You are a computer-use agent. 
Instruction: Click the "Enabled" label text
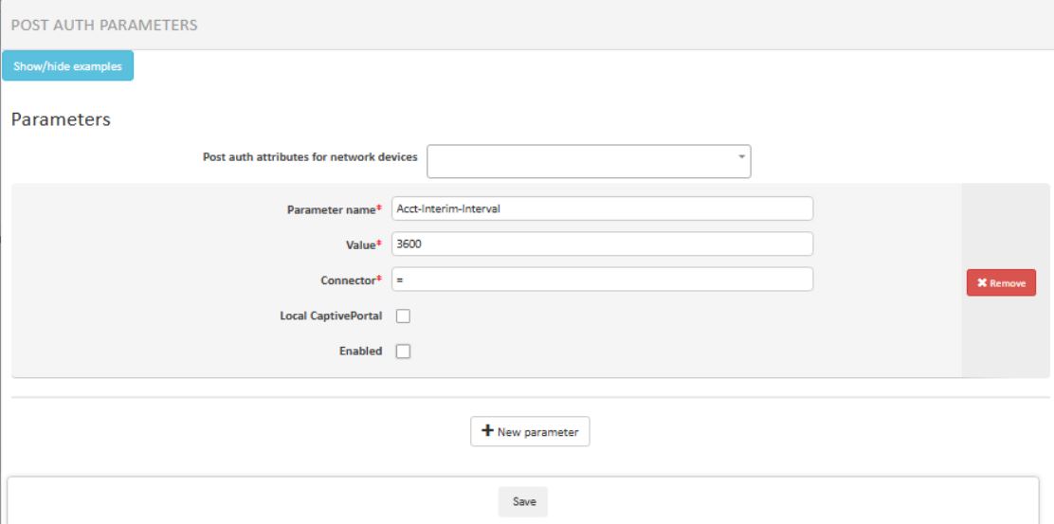pos(360,351)
